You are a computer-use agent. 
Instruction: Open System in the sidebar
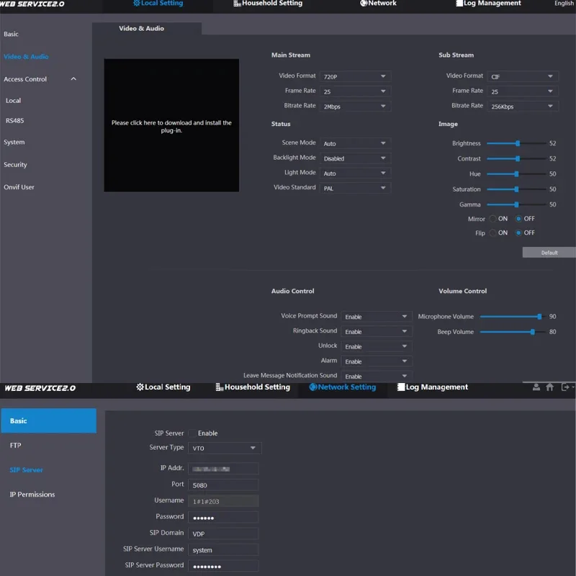pyautogui.click(x=14, y=142)
